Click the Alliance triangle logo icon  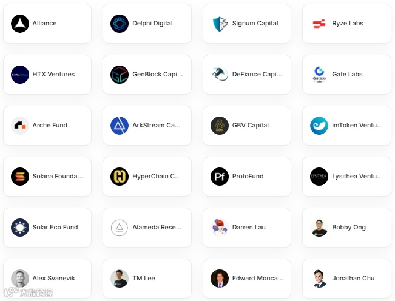pyautogui.click(x=20, y=24)
